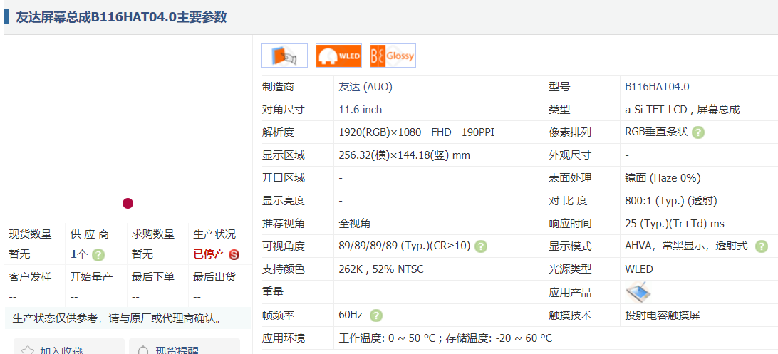This screenshot has height=354, width=778.
Task: Click the 型号 row label
Action: coord(560,87)
